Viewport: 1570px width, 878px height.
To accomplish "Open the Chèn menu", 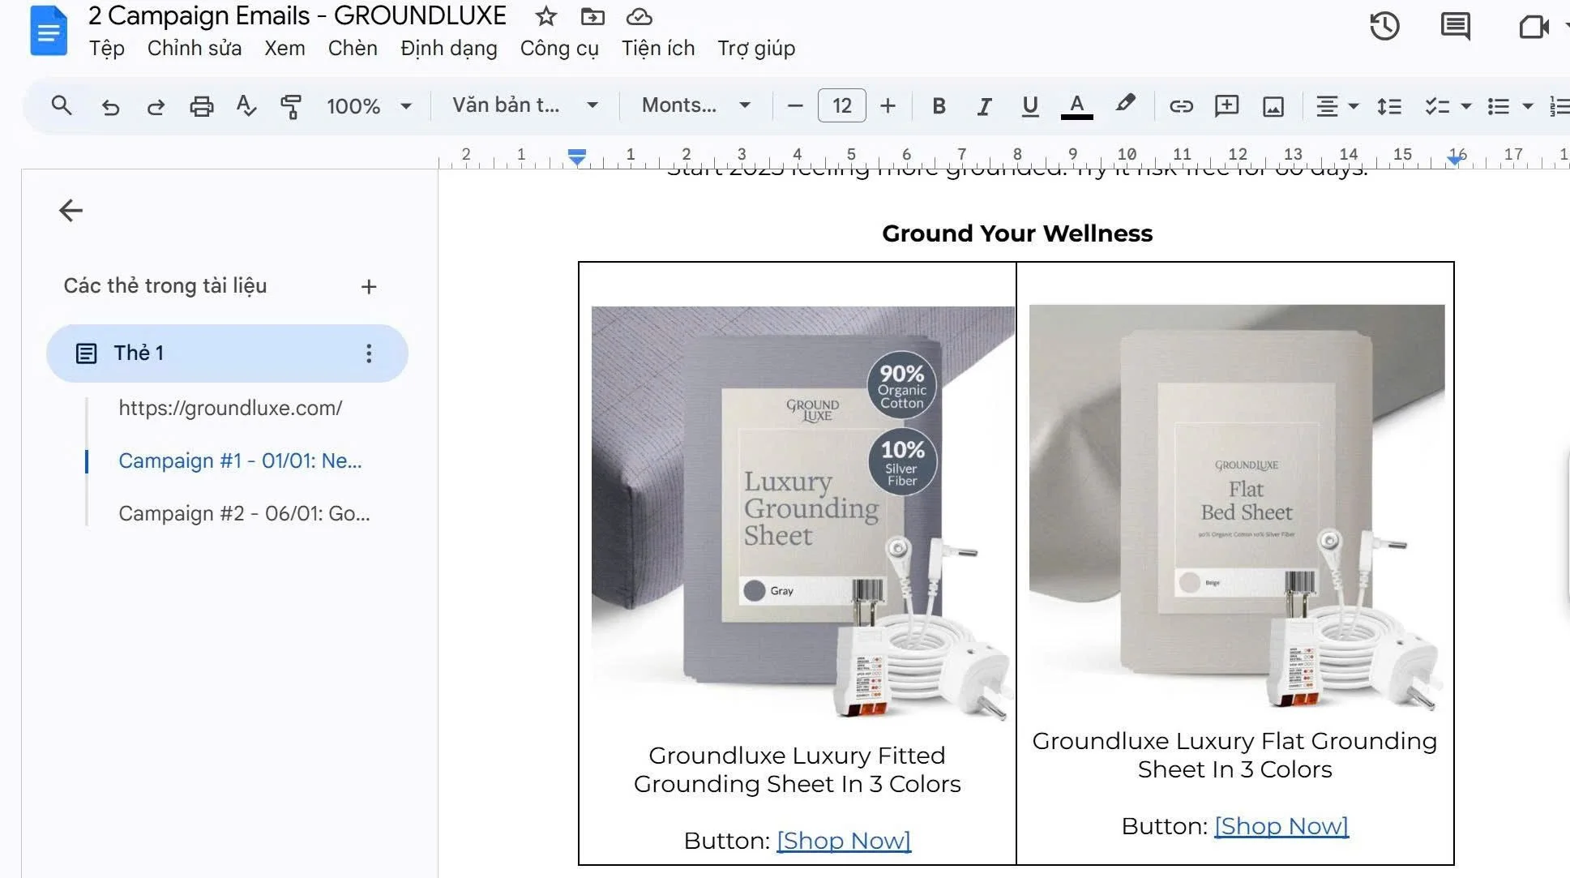I will coord(353,49).
